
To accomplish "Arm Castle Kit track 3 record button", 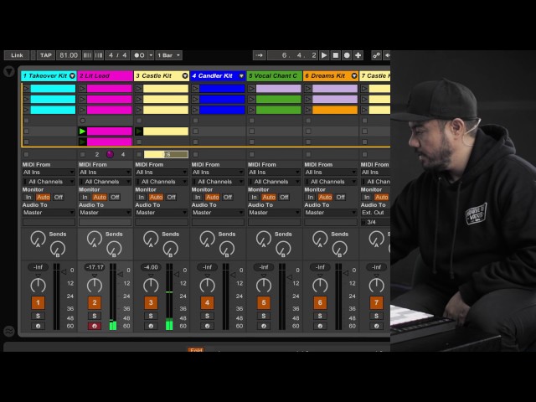I will (151, 326).
